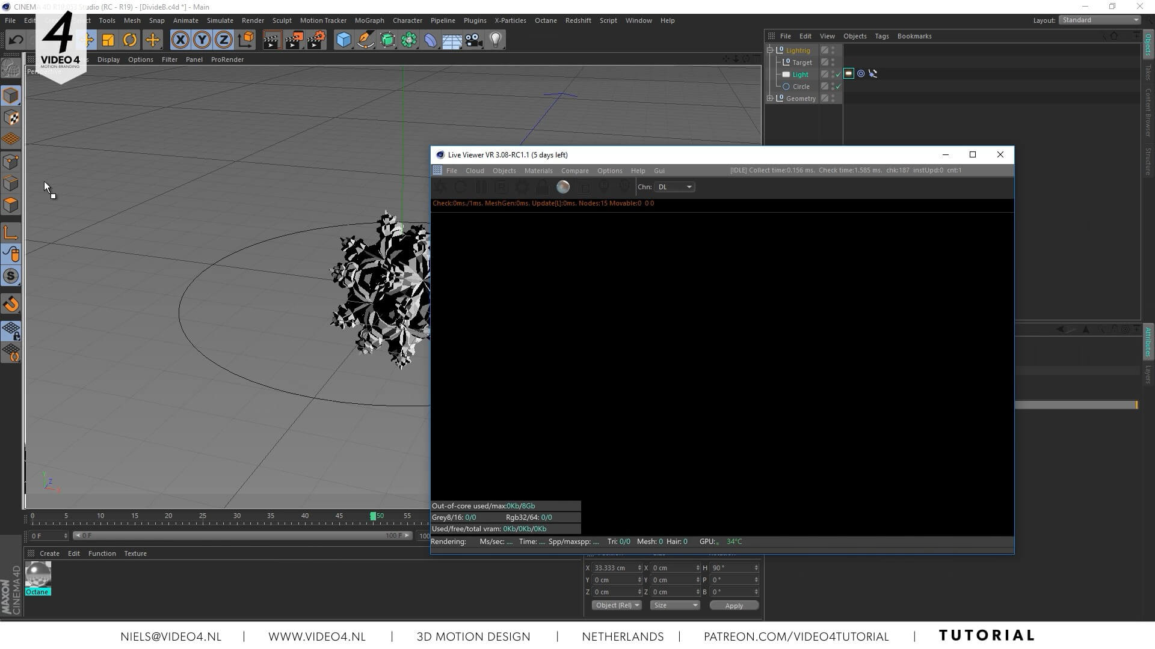This screenshot has width=1155, height=649.
Task: Click the Spline Pen tool icon
Action: (365, 40)
